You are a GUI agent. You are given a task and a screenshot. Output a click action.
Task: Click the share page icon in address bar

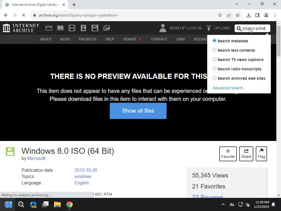pyautogui.click(x=229, y=15)
